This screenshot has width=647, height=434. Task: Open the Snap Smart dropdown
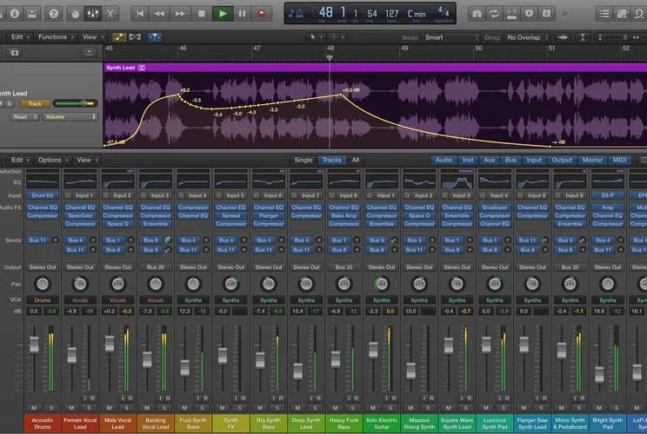[x=451, y=37]
